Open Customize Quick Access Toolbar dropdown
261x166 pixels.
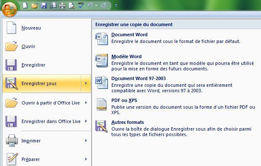point(116,5)
